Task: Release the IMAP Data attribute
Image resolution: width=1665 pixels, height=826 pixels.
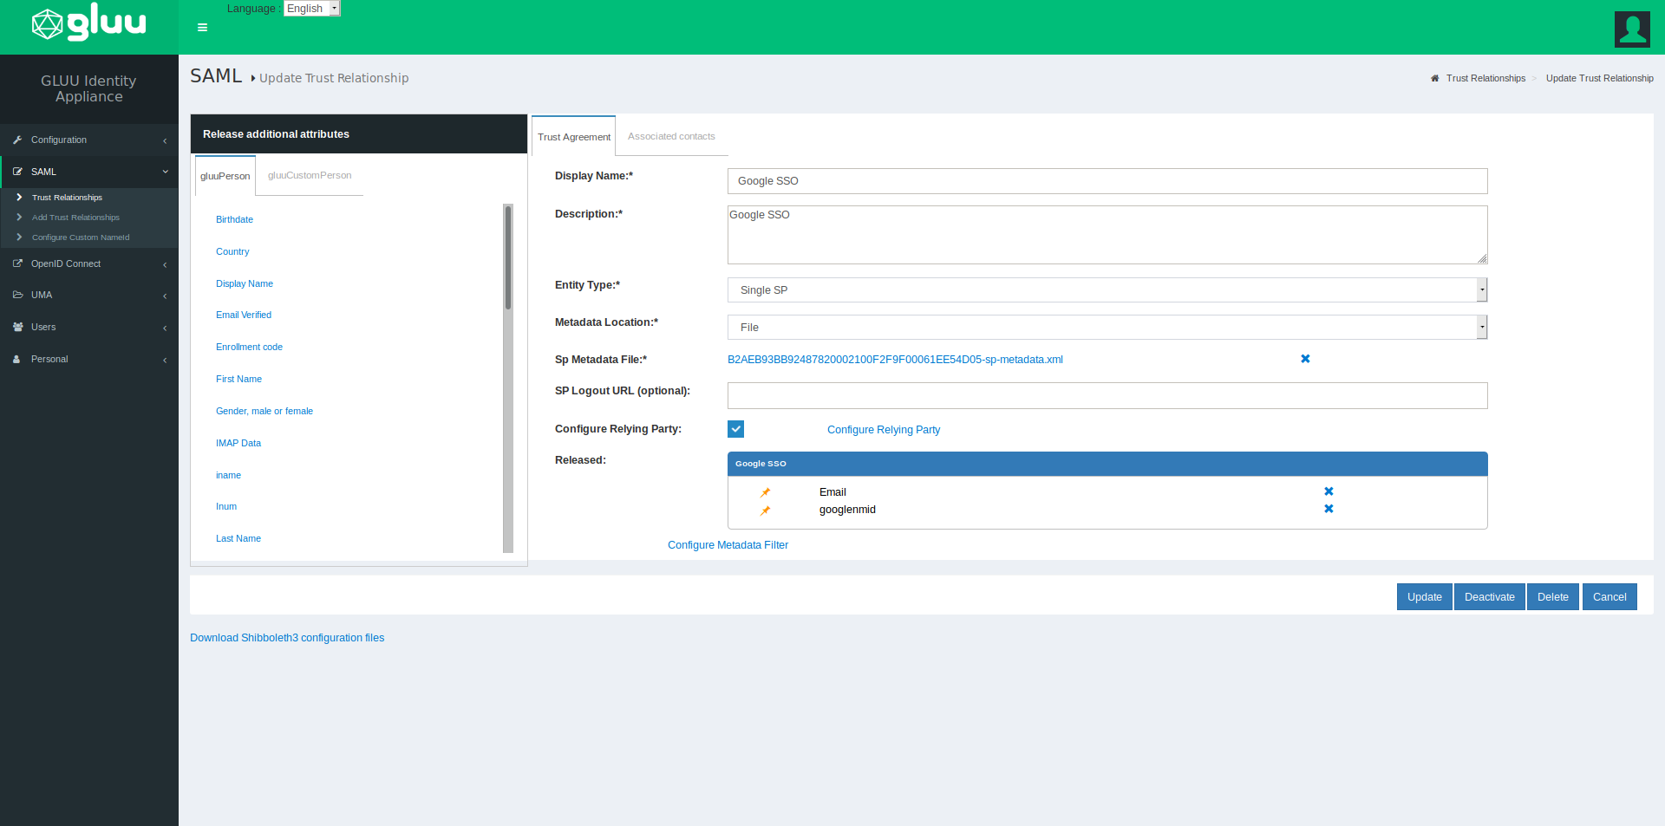Action: [238, 443]
